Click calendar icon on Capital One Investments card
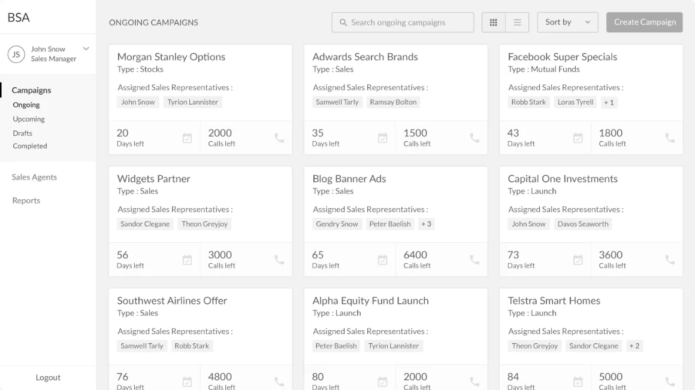 578,260
